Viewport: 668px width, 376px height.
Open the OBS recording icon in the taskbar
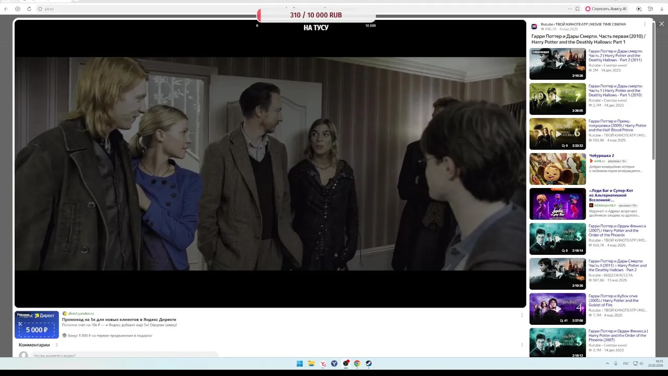click(x=345, y=363)
